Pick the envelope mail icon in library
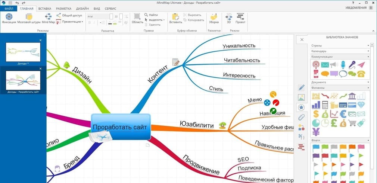Screen dimensions: 377x183 (x=325, y=65)
